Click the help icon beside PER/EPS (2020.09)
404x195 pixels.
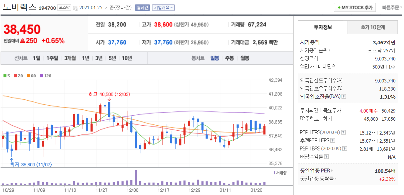point(343,132)
